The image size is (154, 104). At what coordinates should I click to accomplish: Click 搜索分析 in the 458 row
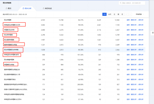click(134, 55)
